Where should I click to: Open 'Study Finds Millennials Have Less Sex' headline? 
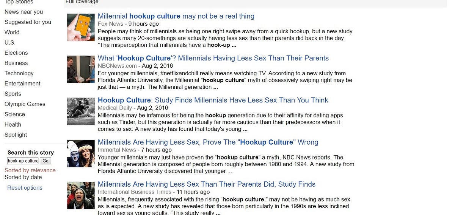[x=213, y=100]
